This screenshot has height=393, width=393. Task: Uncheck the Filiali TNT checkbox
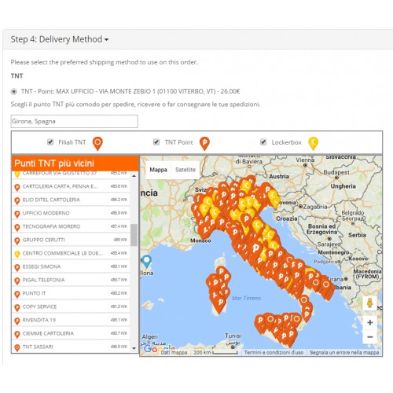[x=50, y=142]
